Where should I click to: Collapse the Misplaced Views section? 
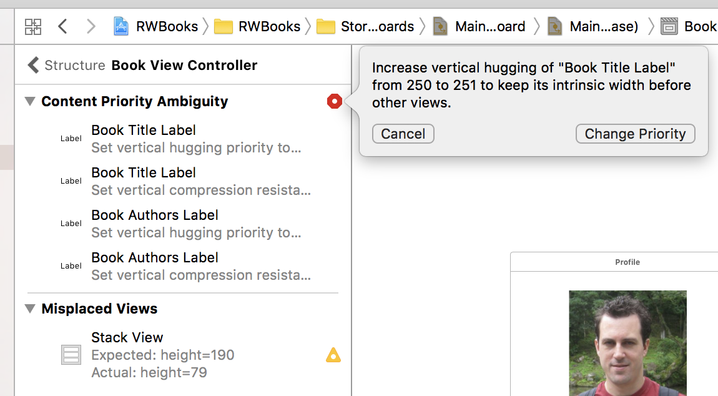(30, 309)
